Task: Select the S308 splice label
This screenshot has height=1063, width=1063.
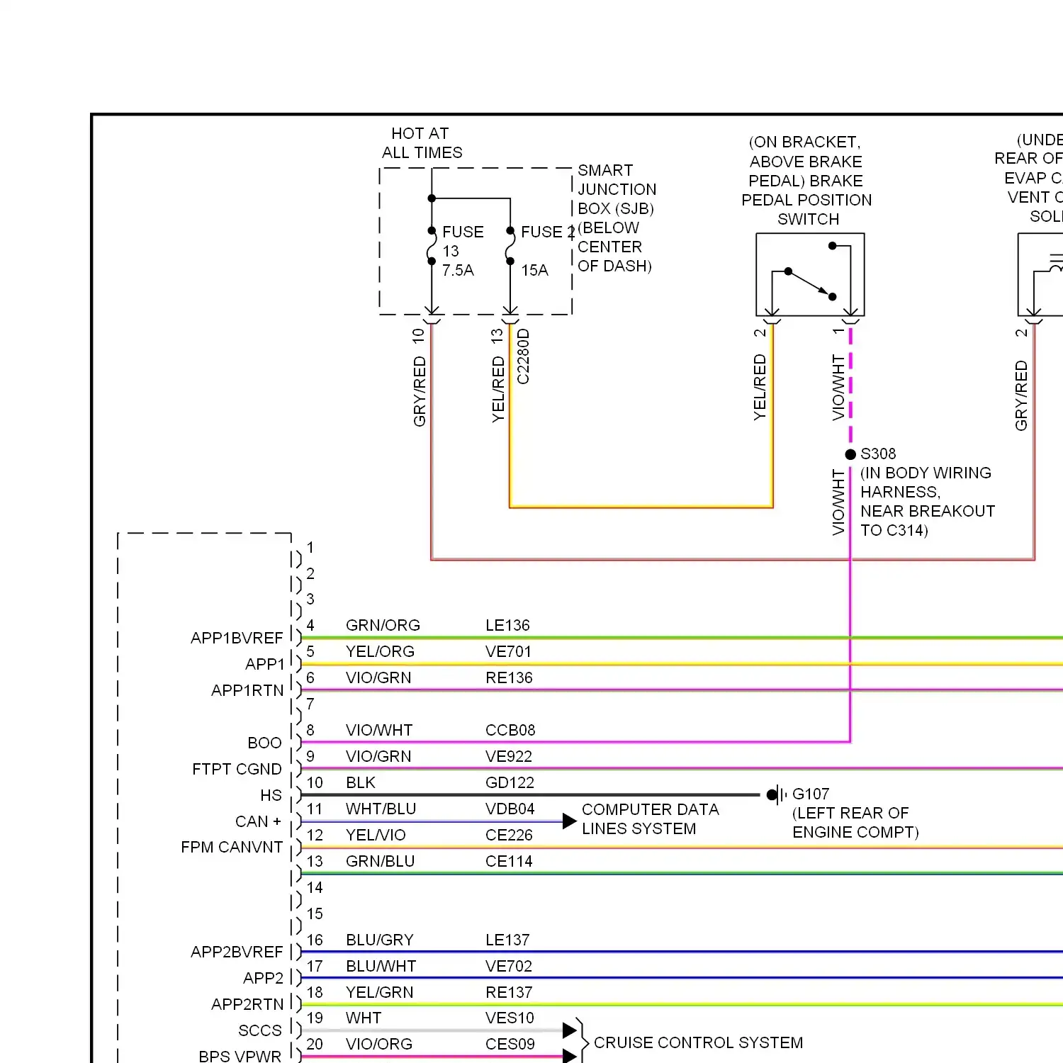Action: point(878,454)
